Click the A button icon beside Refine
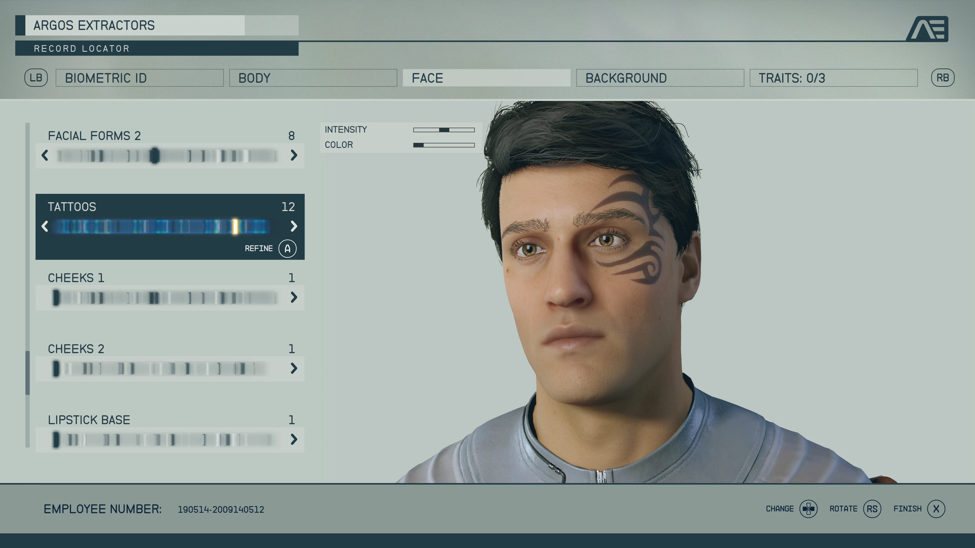The height and width of the screenshot is (548, 975). coord(287,248)
